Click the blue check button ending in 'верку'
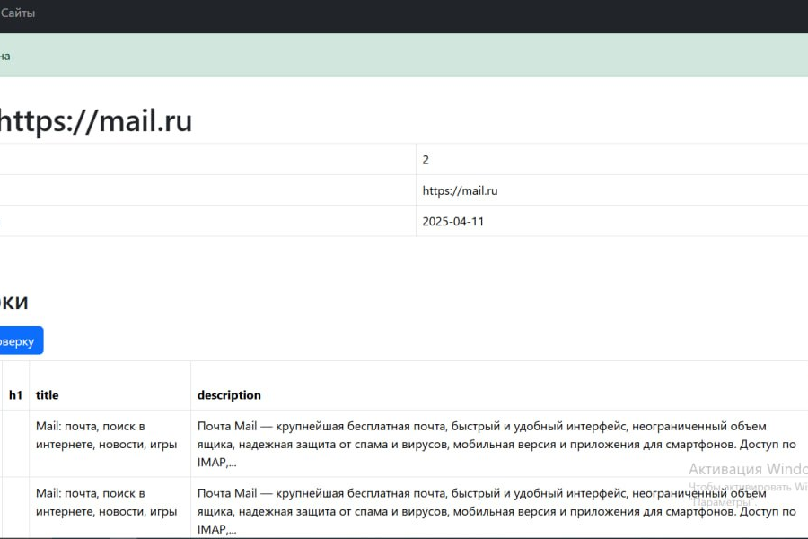Image resolution: width=808 pixels, height=539 pixels. (22, 340)
